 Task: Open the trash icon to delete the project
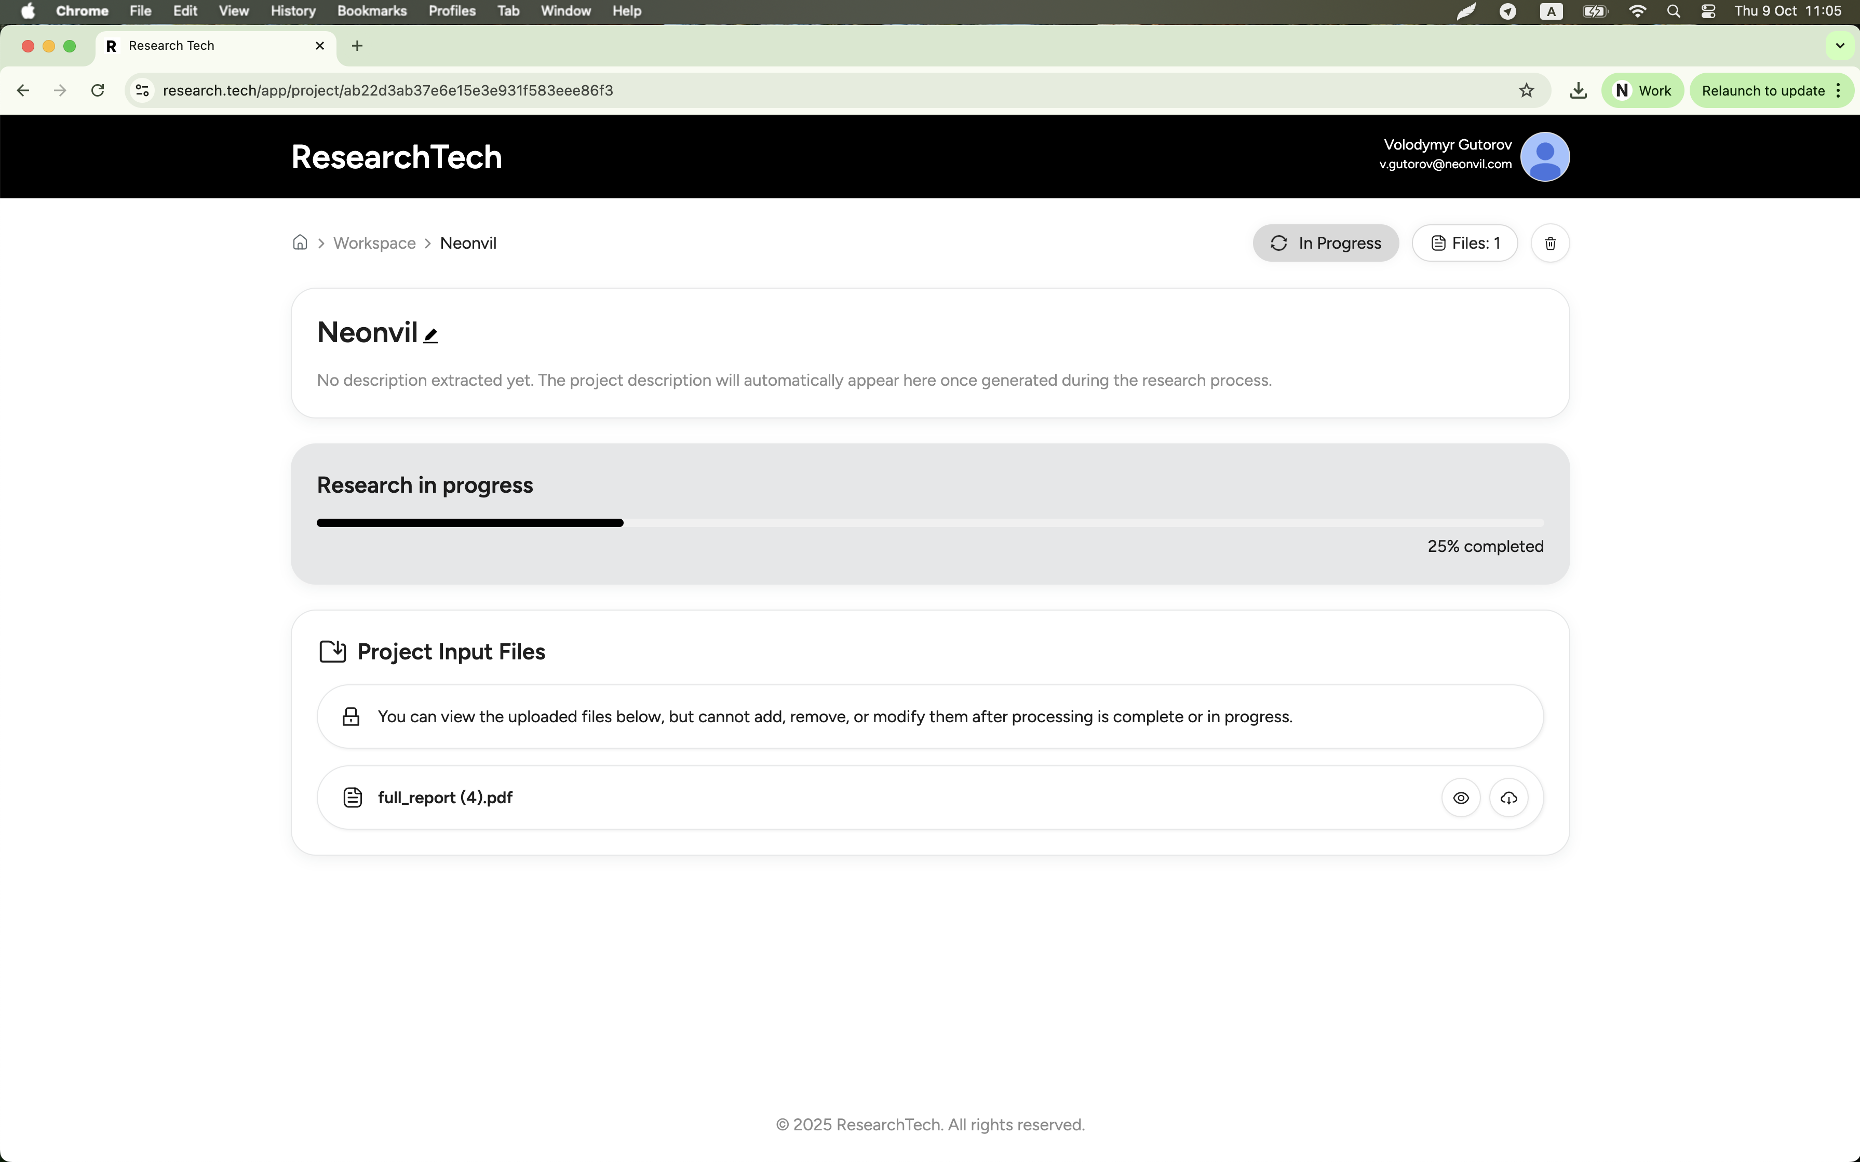click(x=1549, y=243)
